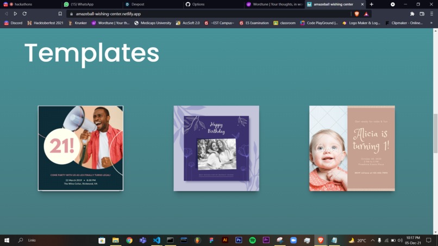Viewport: 438px width, 246px height.
Task: Click the profile circle icon in the title bar
Action: coord(393,4)
